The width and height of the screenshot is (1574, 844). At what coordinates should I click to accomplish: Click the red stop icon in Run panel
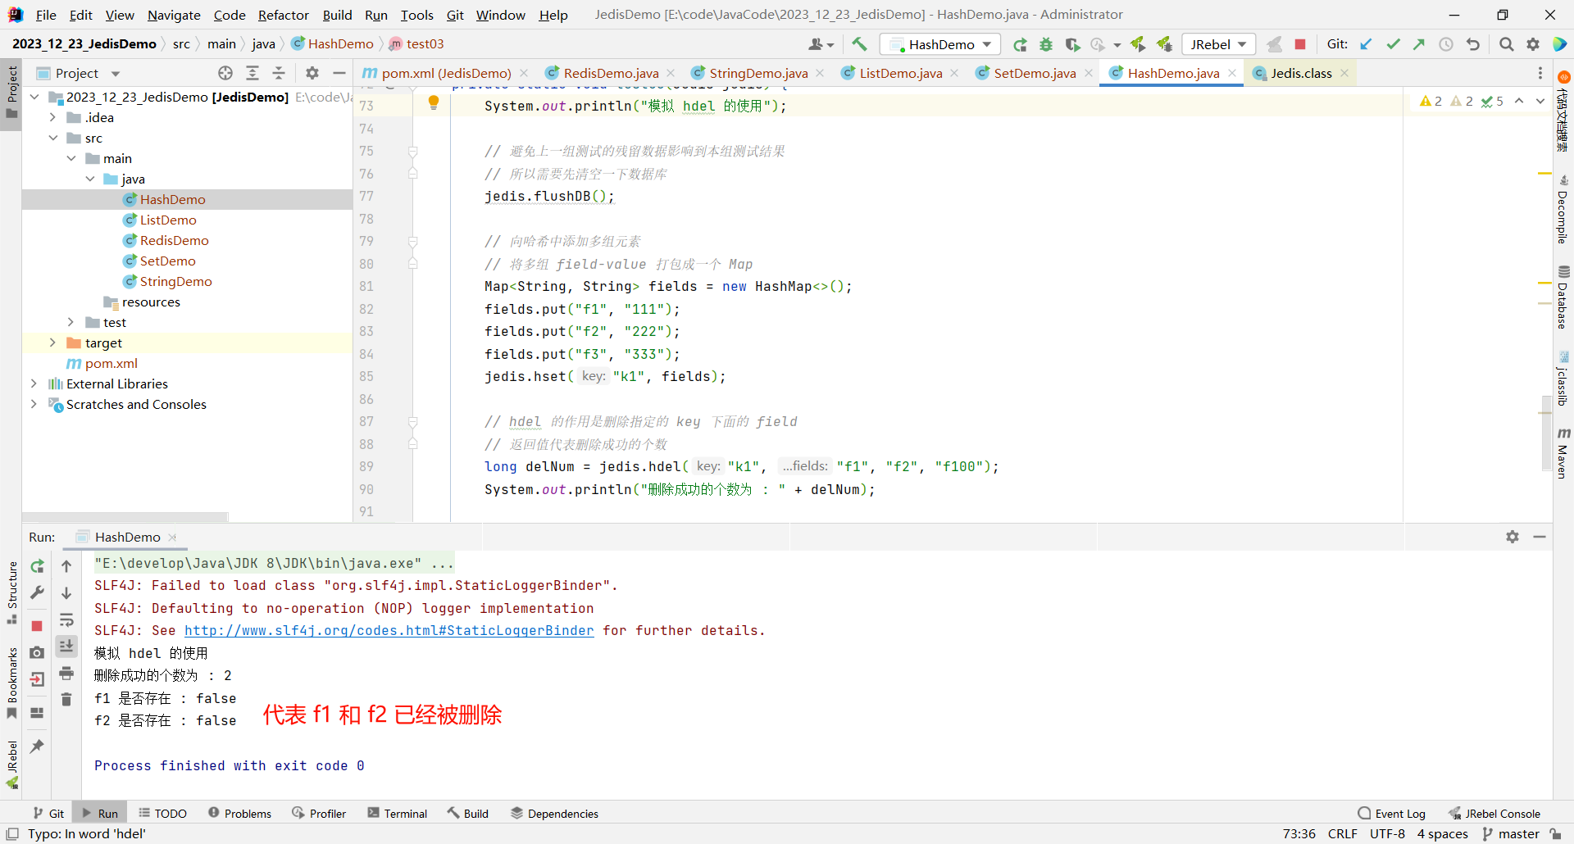coord(37,626)
